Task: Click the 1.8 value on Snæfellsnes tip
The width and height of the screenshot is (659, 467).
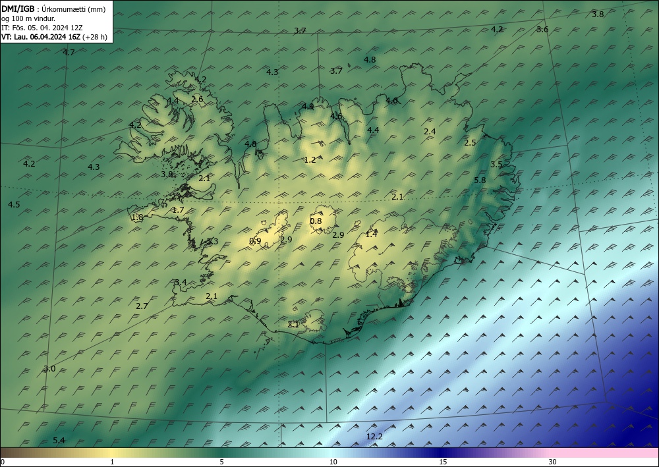Action: [137, 217]
